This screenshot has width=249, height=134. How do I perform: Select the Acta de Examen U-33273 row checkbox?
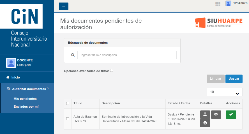[x=68, y=119]
